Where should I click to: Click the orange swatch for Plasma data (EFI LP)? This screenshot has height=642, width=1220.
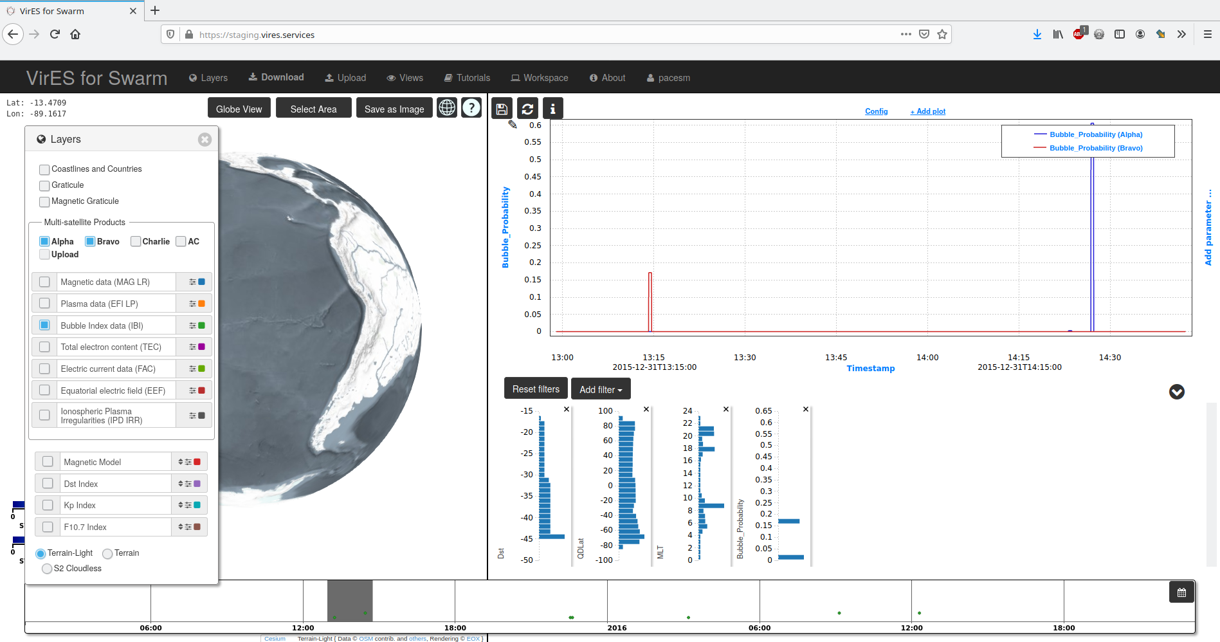pyautogui.click(x=204, y=303)
